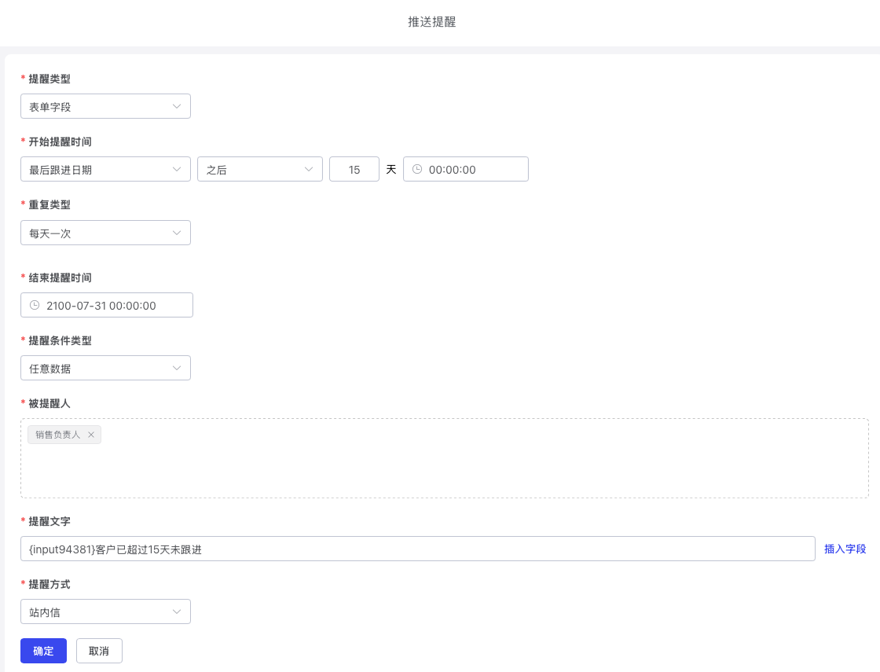Click the 取消 button
The height and width of the screenshot is (672, 880).
click(x=99, y=651)
